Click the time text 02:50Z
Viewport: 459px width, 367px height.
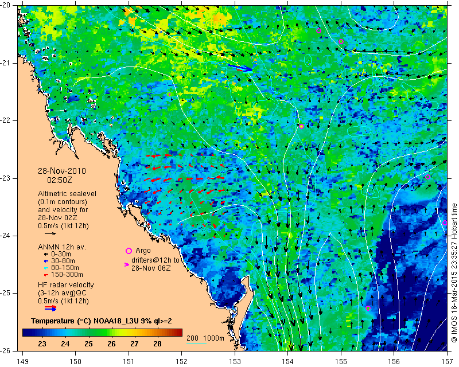coord(60,180)
